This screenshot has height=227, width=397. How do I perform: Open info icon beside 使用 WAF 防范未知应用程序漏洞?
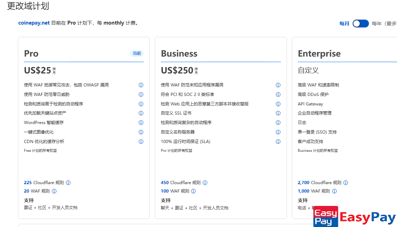click(278, 85)
